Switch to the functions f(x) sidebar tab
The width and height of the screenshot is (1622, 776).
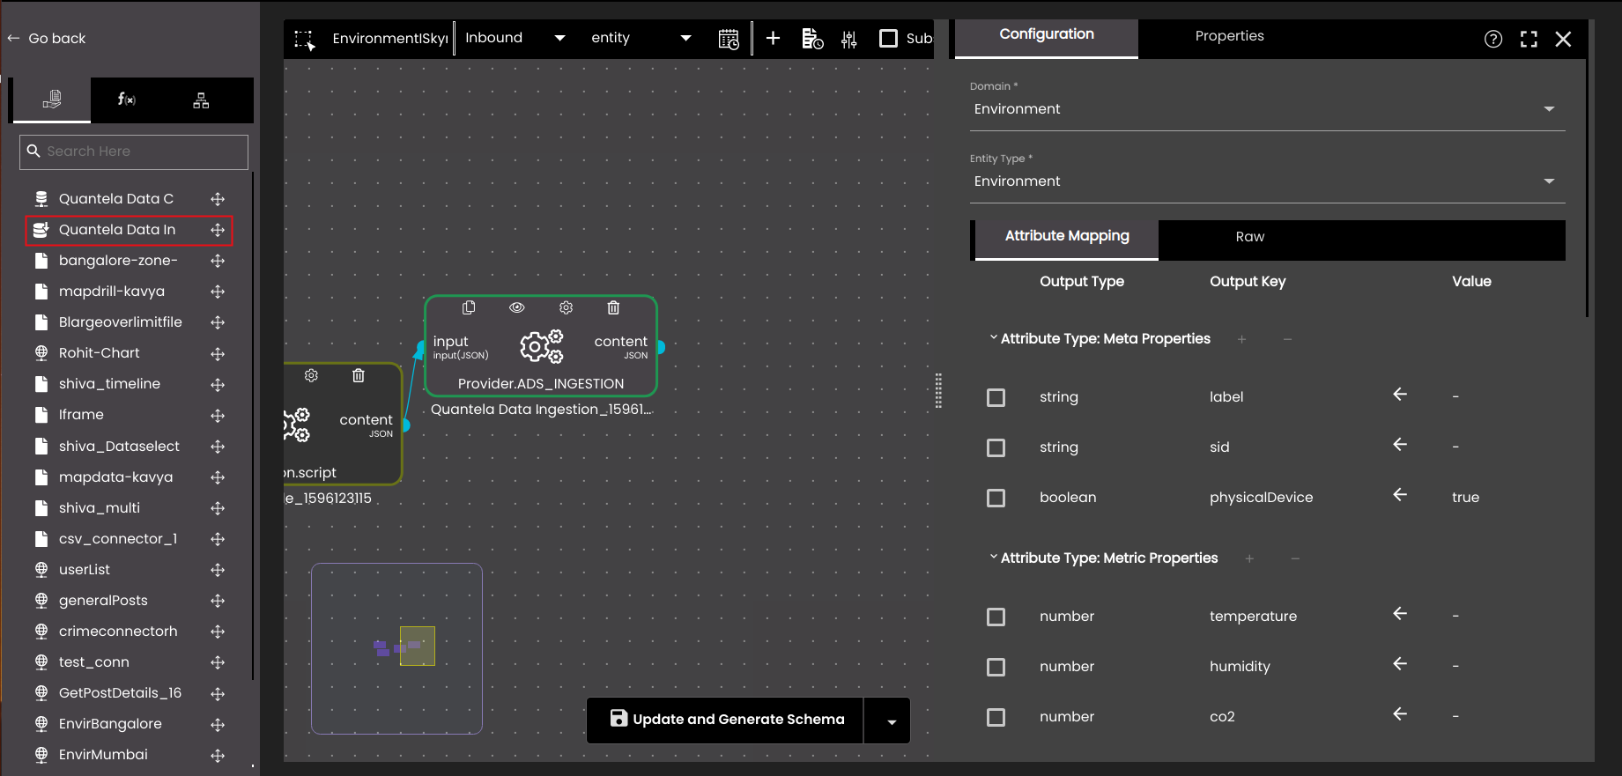coord(127,100)
